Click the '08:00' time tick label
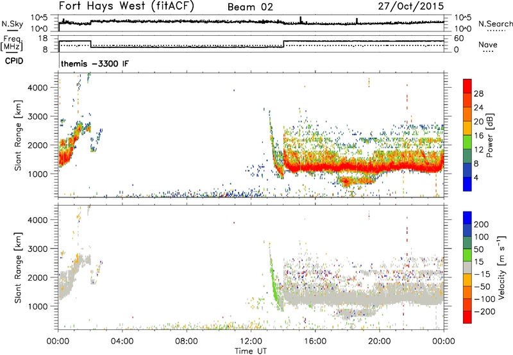This screenshot has width=513, height=355. (187, 342)
